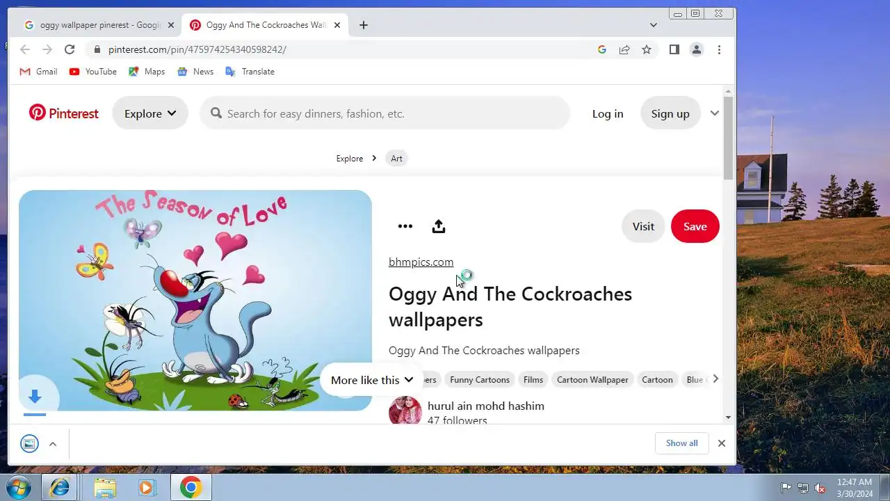Close the Pinterest tab

pos(337,25)
